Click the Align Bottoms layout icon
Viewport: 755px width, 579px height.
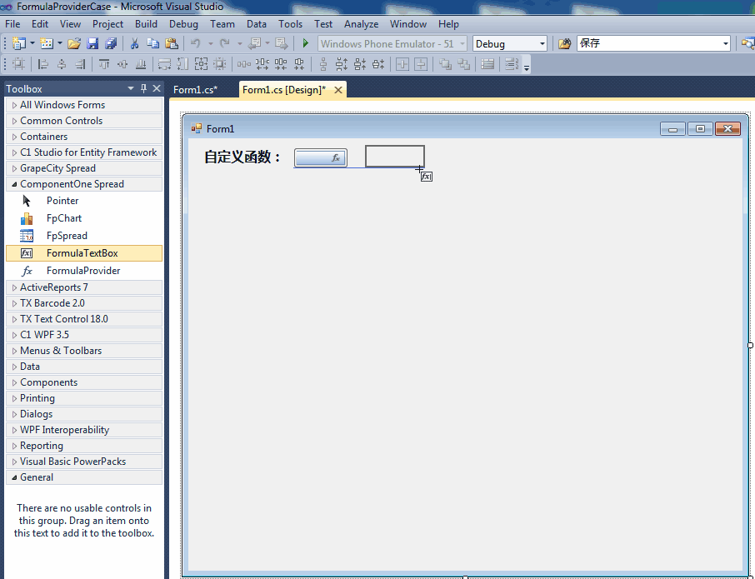[141, 64]
